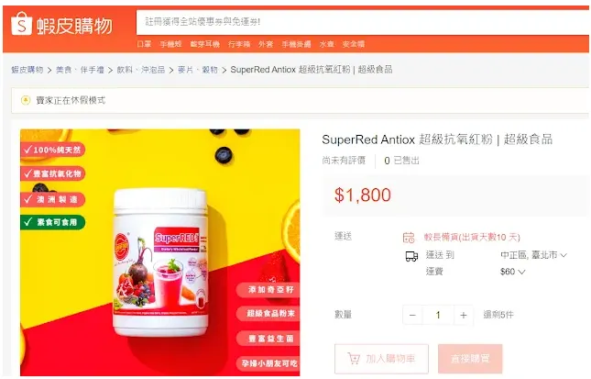Click the 直接購買 buy now button
Screen dimensions: 591x379
click(x=470, y=359)
